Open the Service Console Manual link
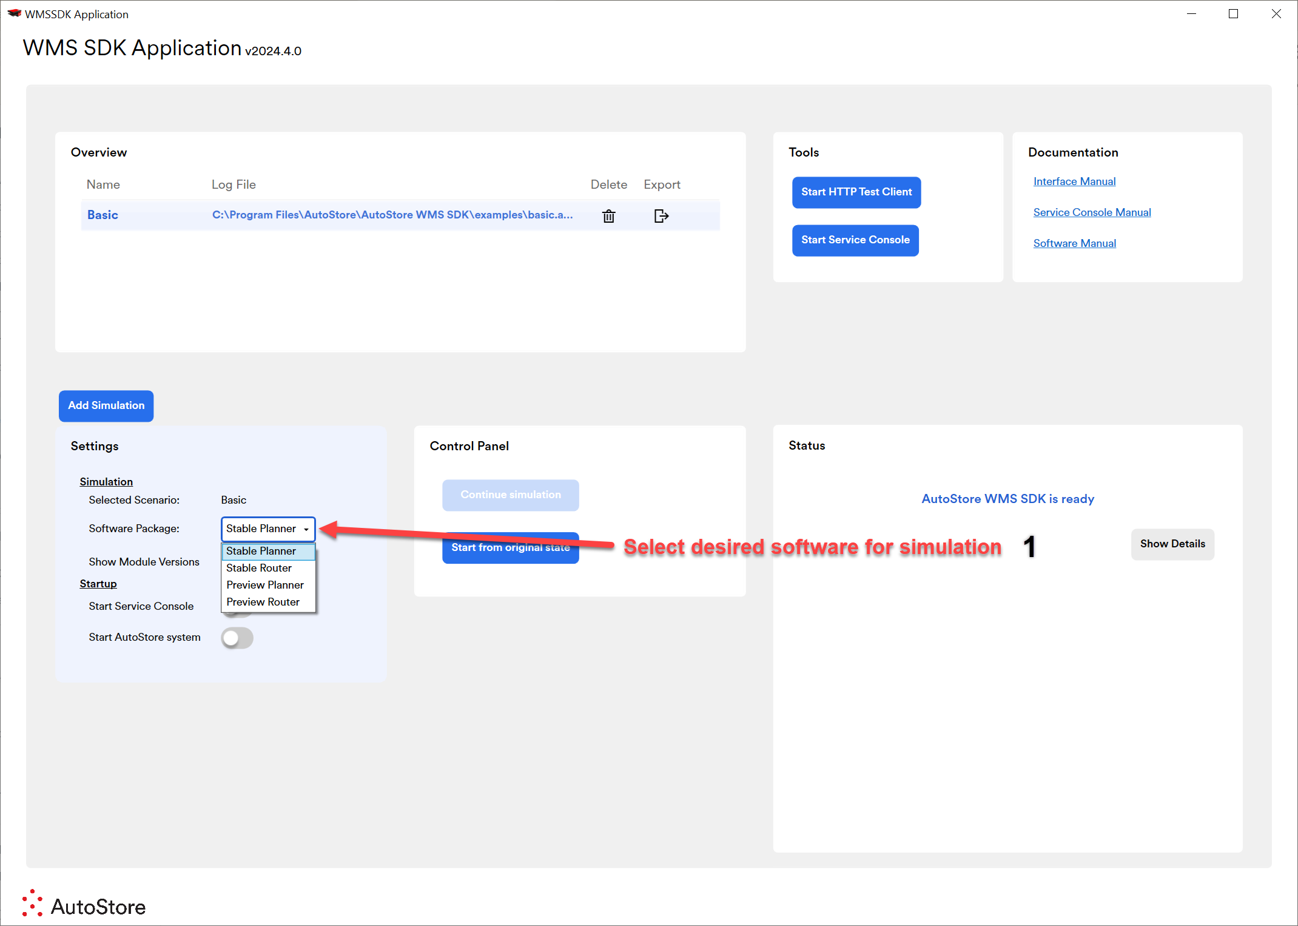 1092,212
